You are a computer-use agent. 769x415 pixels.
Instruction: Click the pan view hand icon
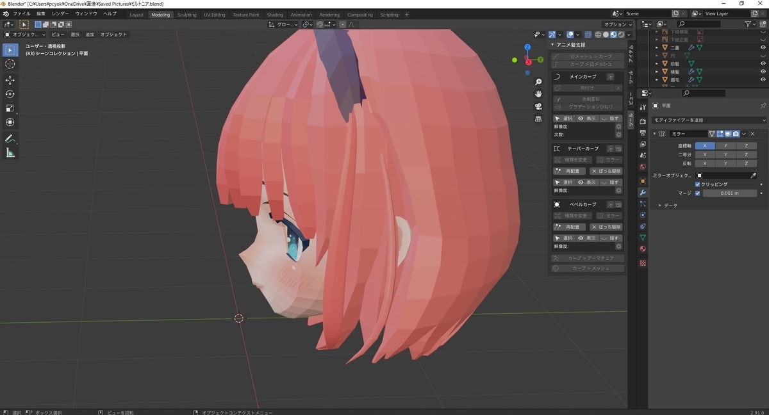click(538, 94)
